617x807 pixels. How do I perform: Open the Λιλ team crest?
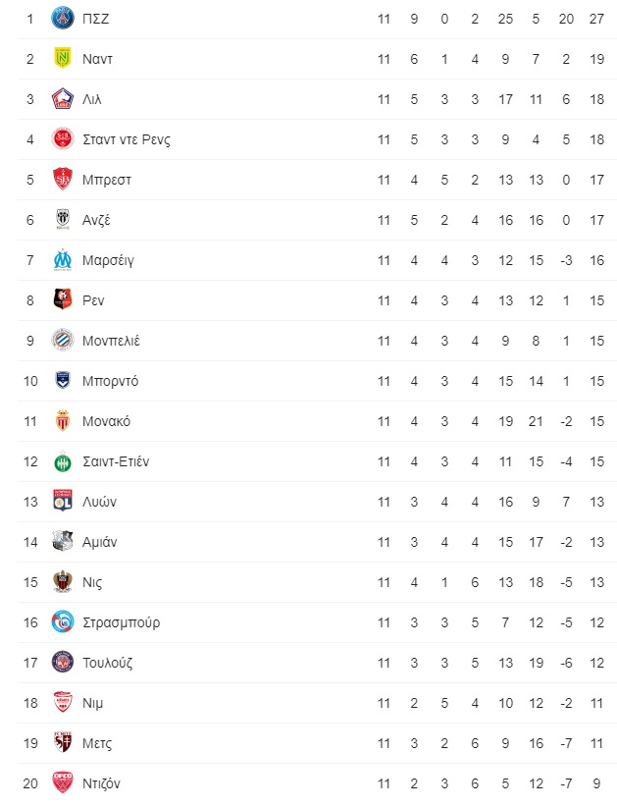click(63, 99)
